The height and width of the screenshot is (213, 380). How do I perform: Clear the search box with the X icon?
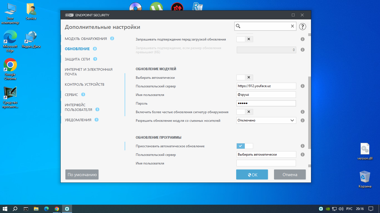coord(292,26)
